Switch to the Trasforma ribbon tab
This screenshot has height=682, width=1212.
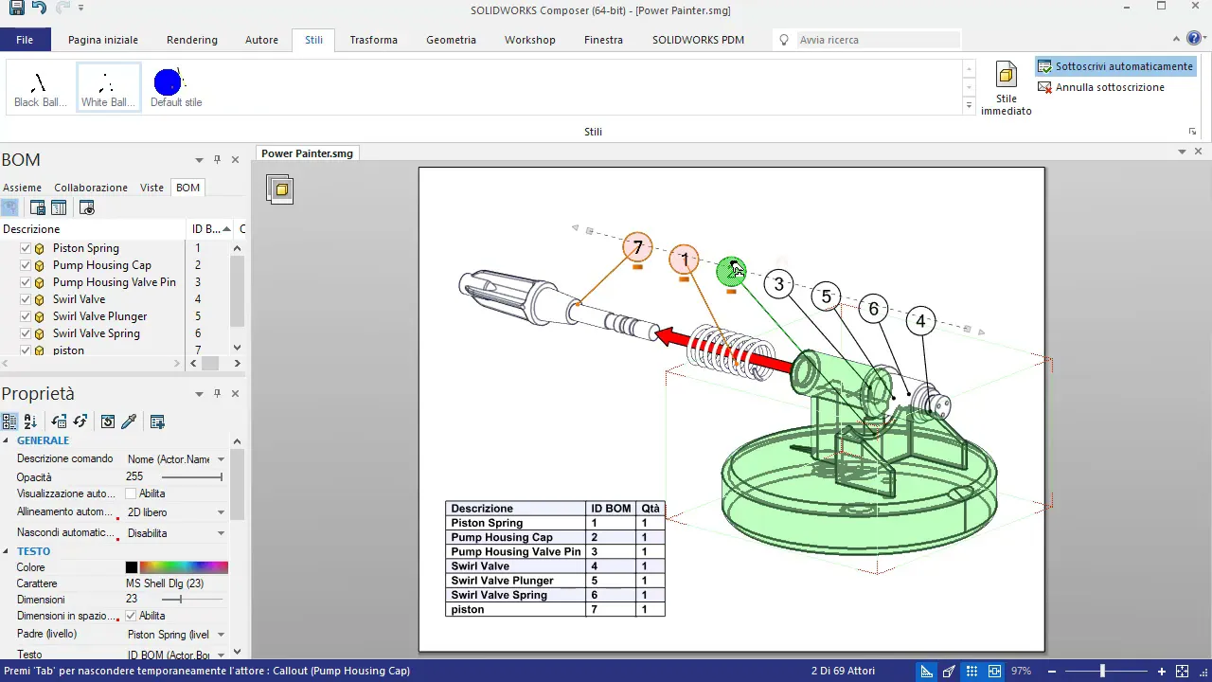click(373, 40)
